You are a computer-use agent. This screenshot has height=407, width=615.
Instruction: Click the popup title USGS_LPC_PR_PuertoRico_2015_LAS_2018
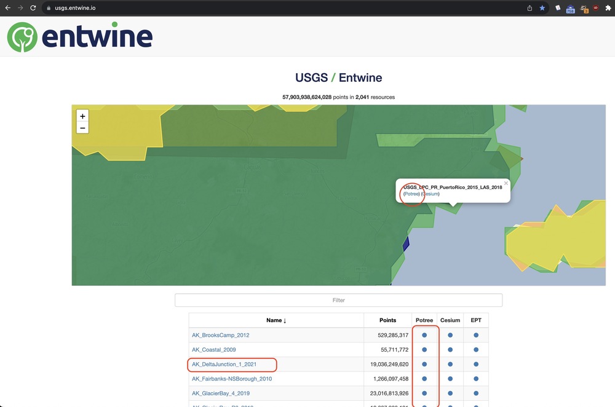(453, 188)
